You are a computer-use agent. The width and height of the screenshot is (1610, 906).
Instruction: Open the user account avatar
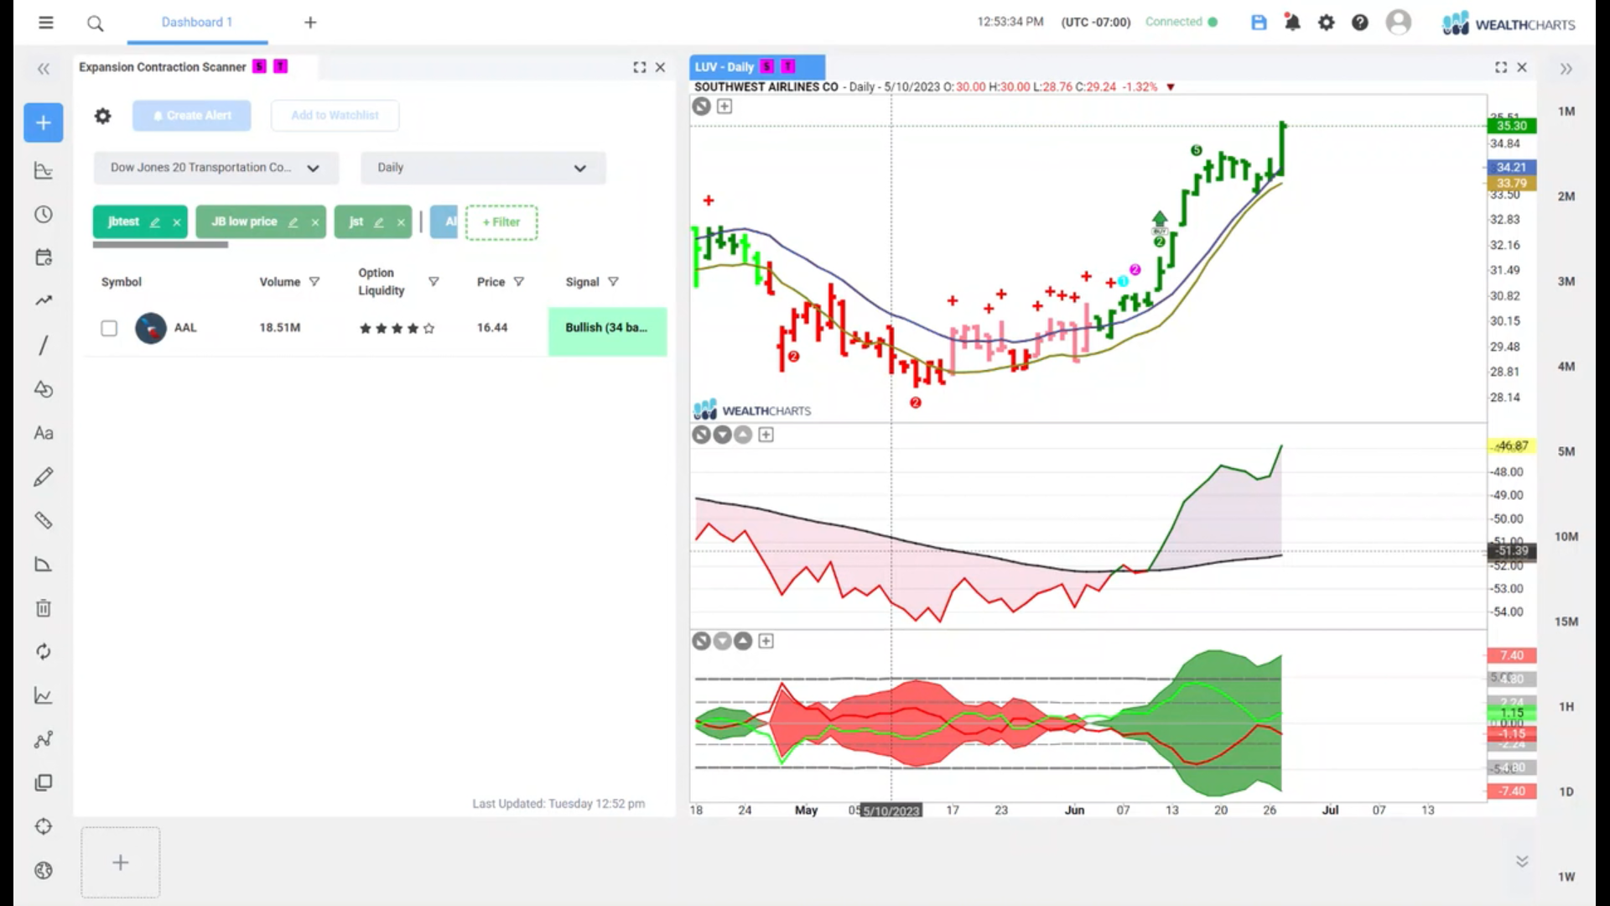pyautogui.click(x=1399, y=22)
